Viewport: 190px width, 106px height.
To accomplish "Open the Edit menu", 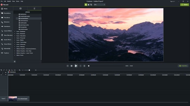I will tap(5, 1).
